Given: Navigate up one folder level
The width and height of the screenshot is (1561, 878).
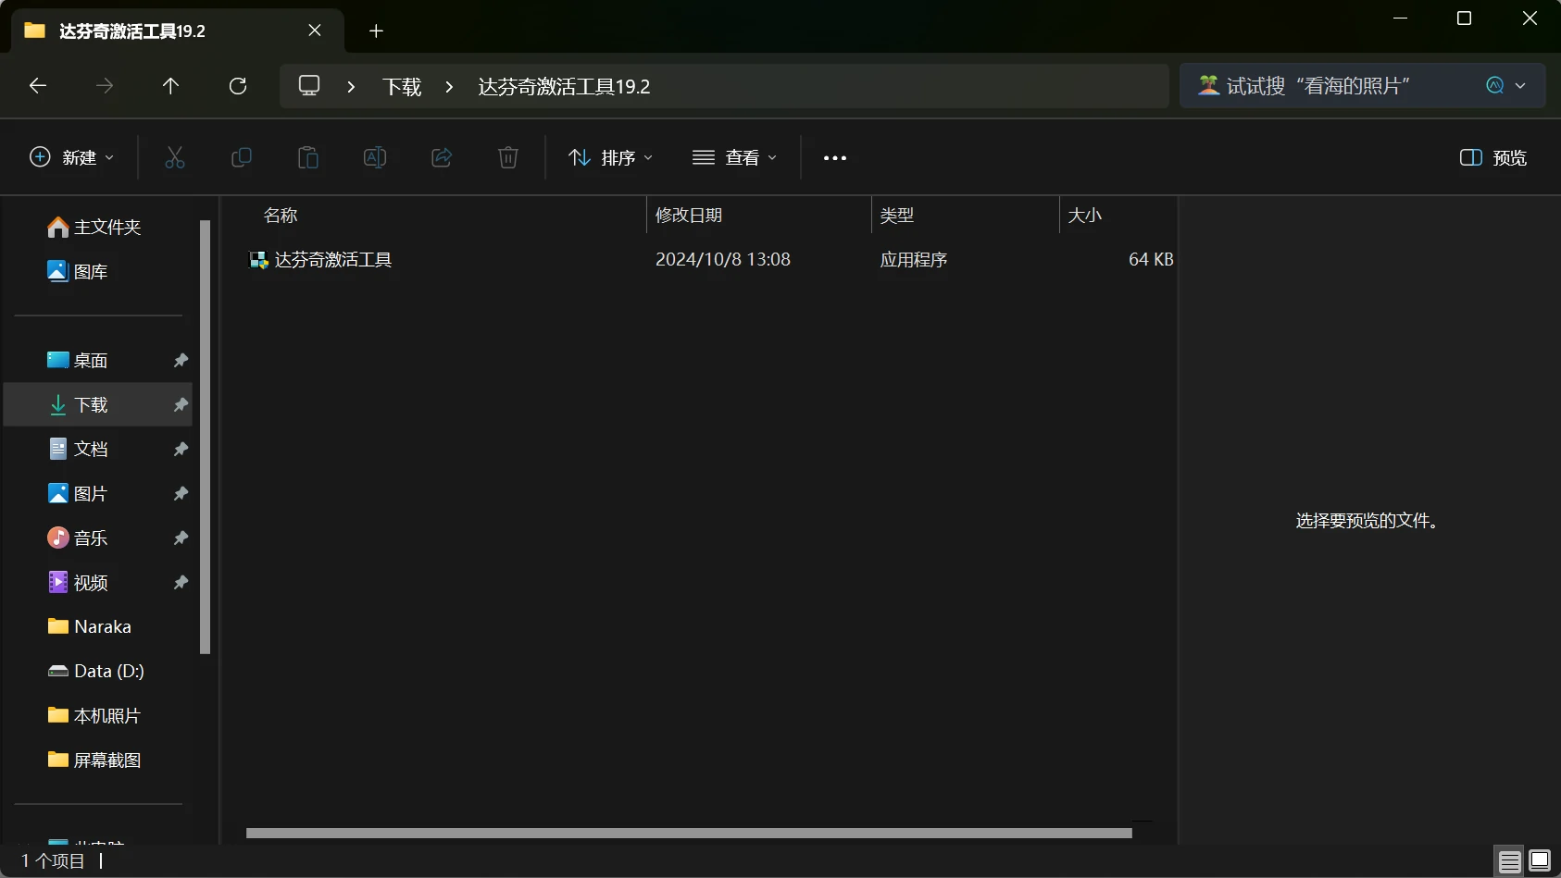Looking at the screenshot, I should tap(171, 85).
